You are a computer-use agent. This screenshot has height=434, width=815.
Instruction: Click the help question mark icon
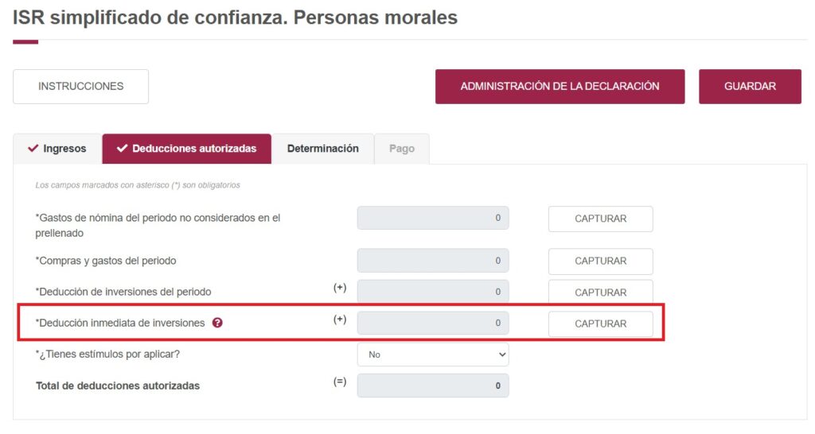(218, 324)
